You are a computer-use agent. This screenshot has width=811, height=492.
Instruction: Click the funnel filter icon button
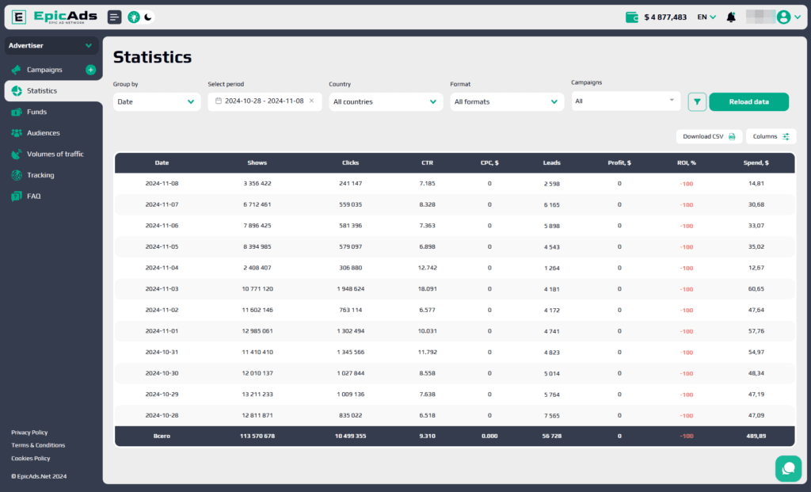697,102
